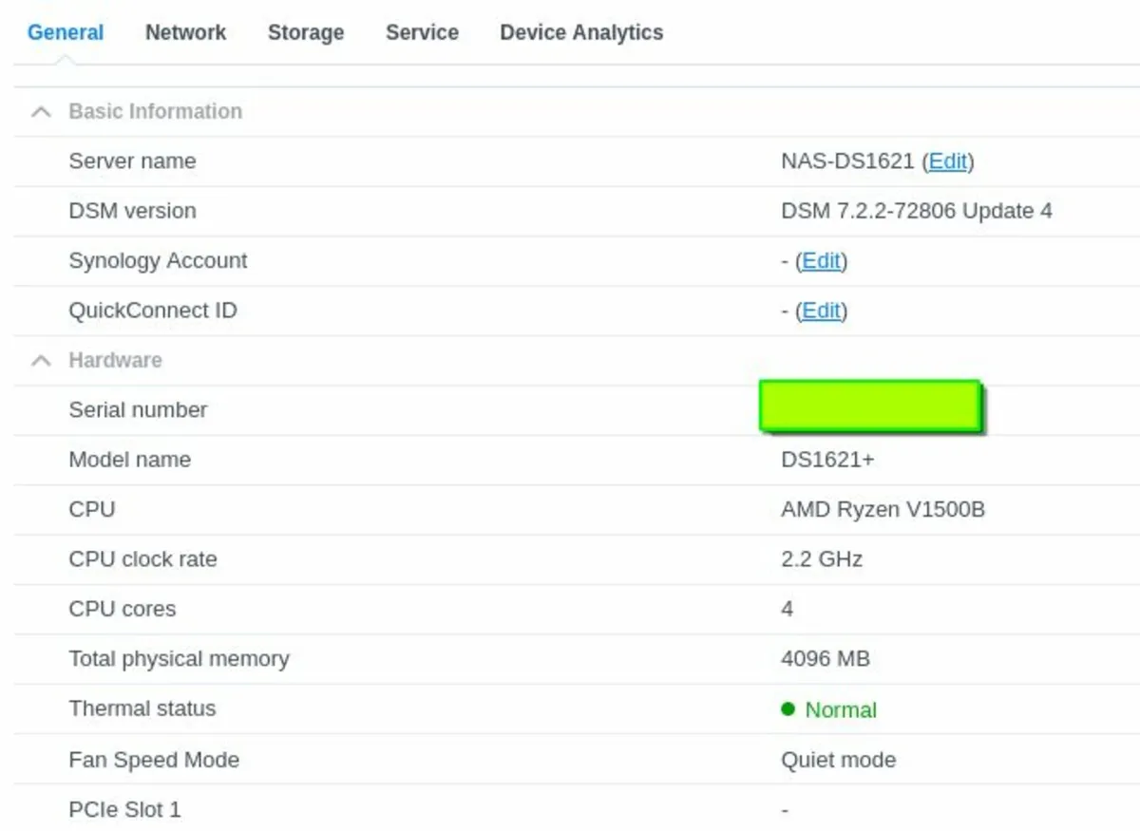Screen dimensions: 1140x831
Task: Click the green thermal status dot
Action: coord(788,708)
